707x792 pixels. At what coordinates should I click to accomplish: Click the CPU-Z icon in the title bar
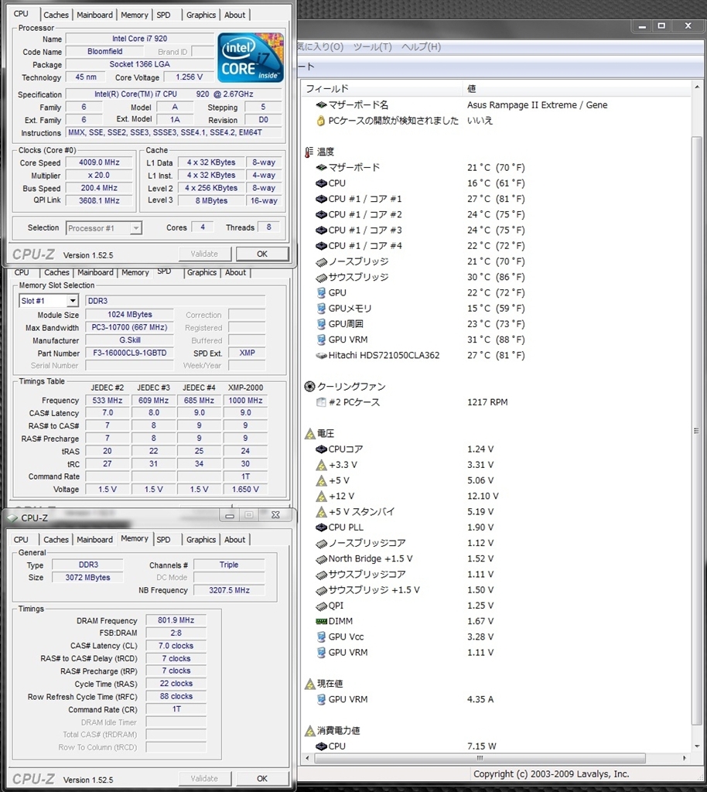tap(12, 517)
